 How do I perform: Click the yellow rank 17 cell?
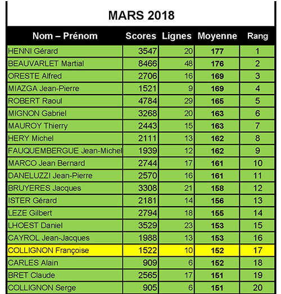pos(257,250)
